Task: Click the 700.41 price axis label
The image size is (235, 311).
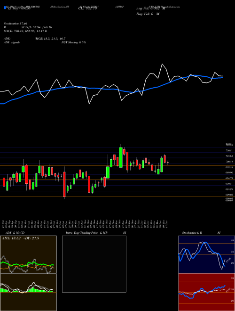Action: click(x=229, y=162)
